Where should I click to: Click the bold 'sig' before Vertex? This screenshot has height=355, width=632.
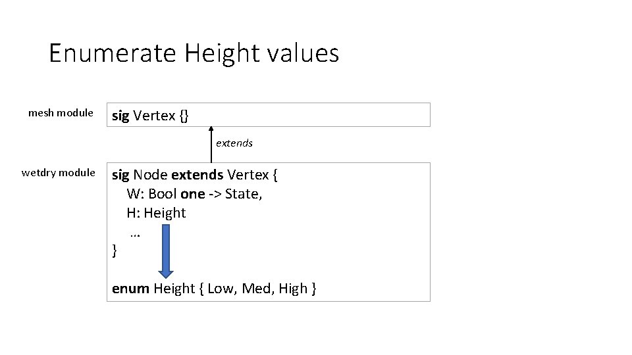point(120,116)
